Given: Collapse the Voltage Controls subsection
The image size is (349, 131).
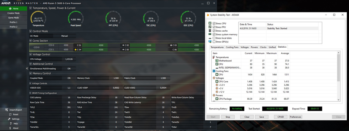Looking at the screenshot, I should [x=31, y=83].
